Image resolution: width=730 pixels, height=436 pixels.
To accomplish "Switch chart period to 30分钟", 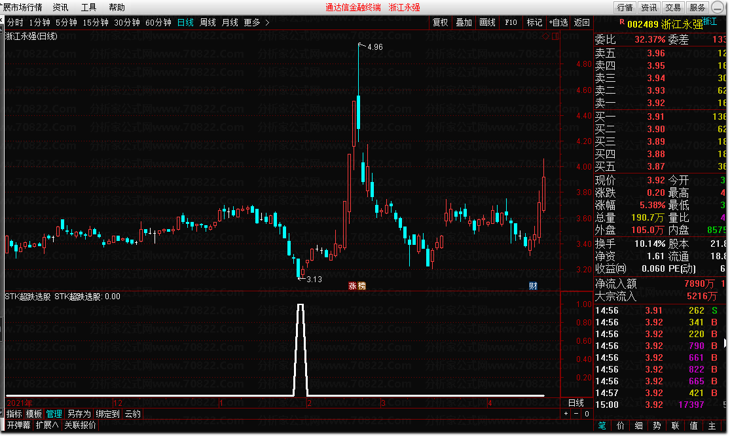I will [126, 22].
